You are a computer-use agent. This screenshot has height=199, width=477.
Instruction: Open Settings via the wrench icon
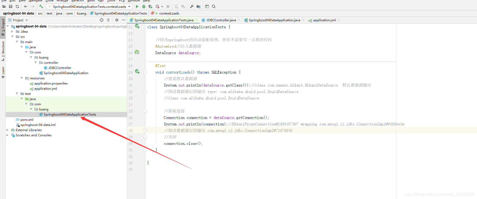(192, 6)
